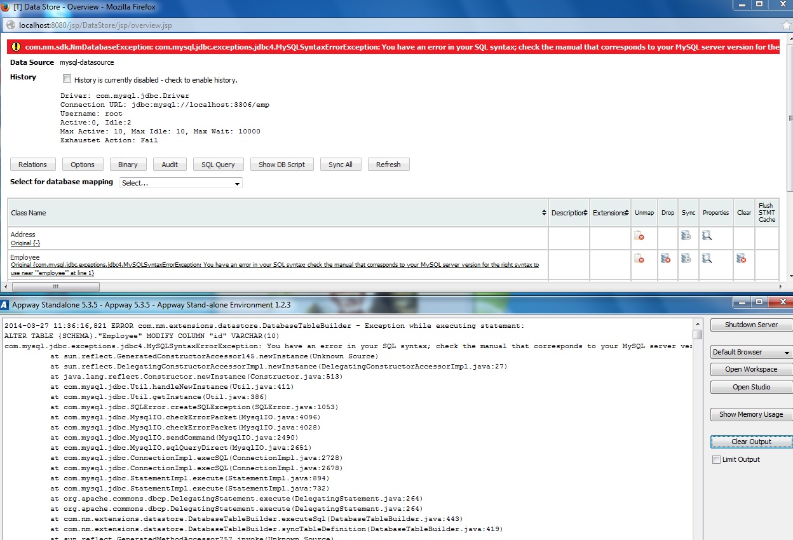This screenshot has width=793, height=540.
Task: Click the Flush STMT Cache column header
Action: point(767,213)
